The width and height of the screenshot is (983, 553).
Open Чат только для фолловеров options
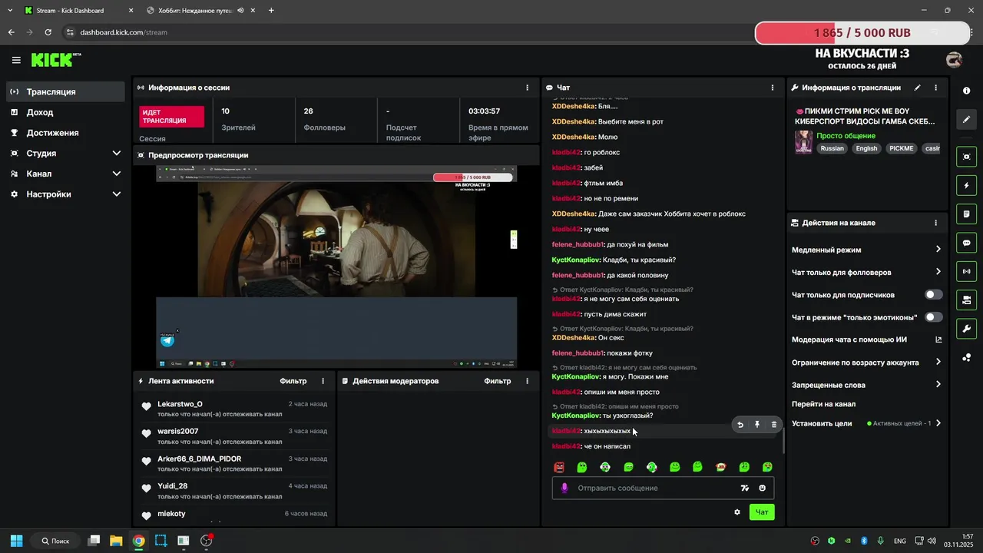[x=866, y=272]
